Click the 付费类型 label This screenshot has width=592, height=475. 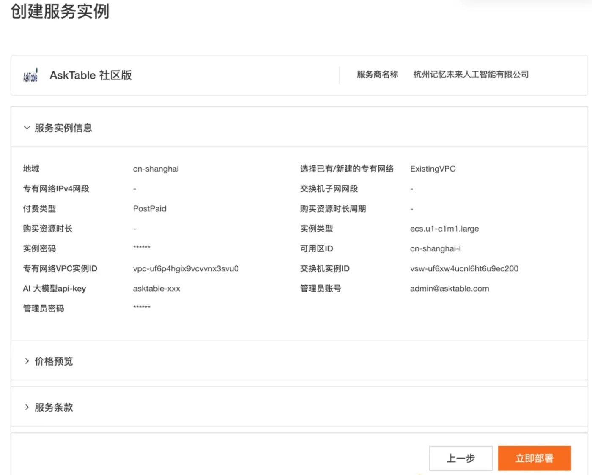click(39, 208)
